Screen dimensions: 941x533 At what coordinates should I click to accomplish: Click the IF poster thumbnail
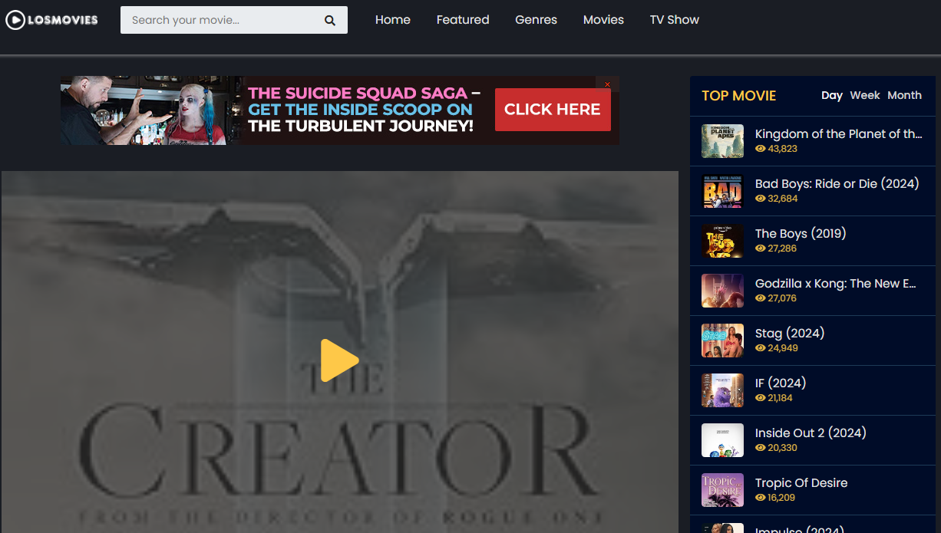click(x=722, y=390)
